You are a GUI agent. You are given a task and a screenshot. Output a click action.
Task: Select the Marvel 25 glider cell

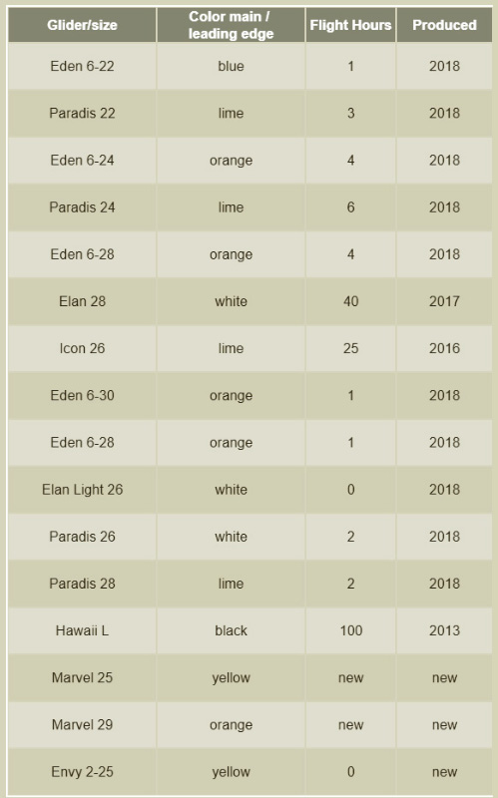click(82, 678)
